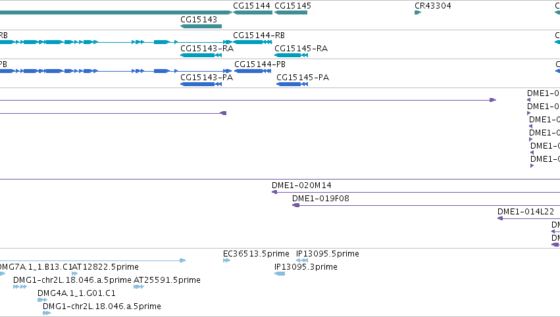Select the CG15145-RA transcript label
560x317 pixels.
tap(301, 49)
